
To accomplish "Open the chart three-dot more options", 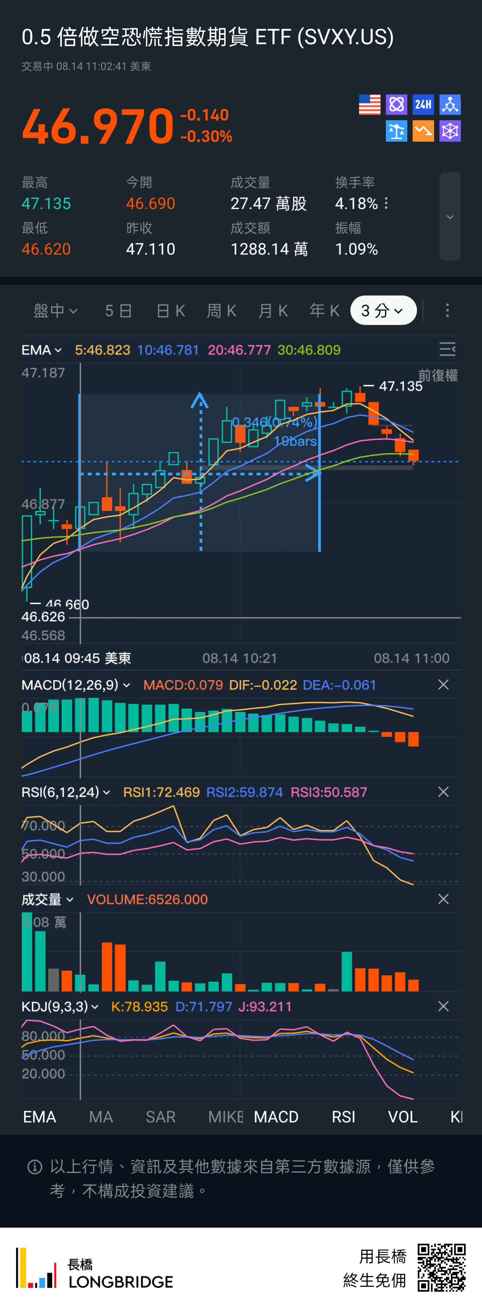I will tap(447, 310).
